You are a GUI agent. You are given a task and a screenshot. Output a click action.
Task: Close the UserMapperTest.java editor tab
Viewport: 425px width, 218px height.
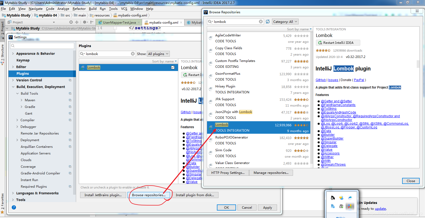139,22
